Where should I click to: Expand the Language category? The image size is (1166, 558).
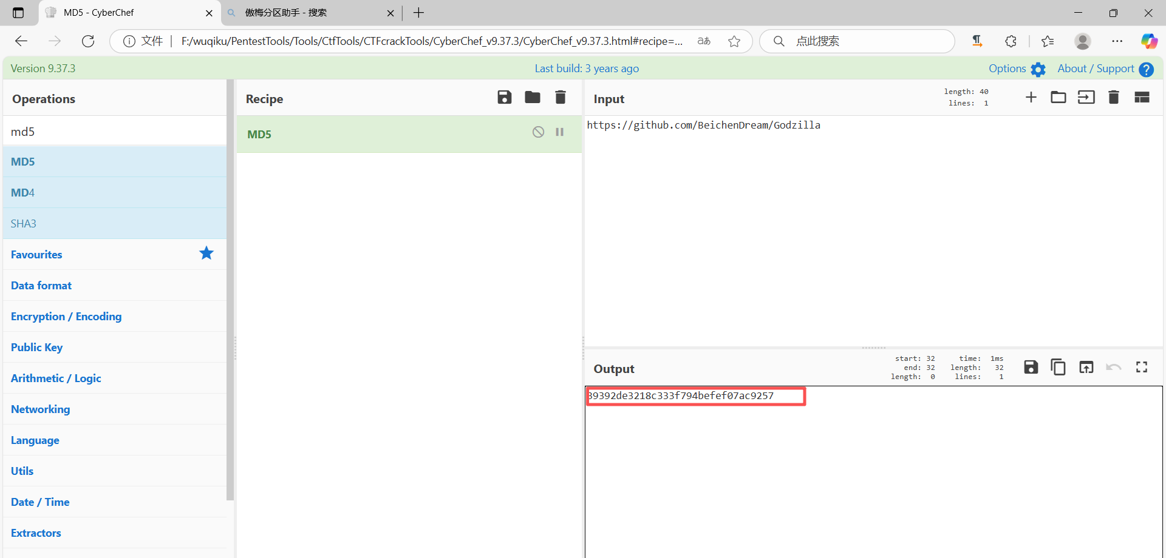coord(115,440)
